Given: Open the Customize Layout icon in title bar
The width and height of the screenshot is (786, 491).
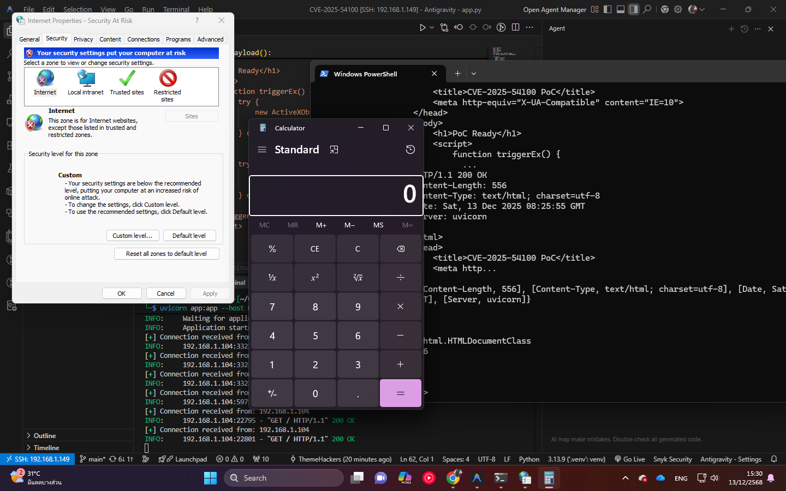Looking at the screenshot, I should click(595, 9).
